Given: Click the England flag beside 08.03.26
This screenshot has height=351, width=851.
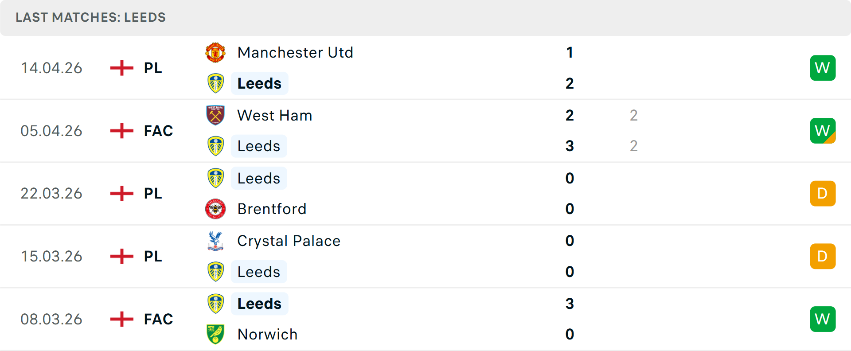Looking at the screenshot, I should point(122,319).
